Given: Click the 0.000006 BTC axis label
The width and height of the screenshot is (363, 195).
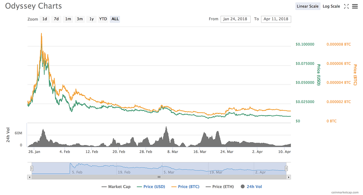Looking at the screenshot, I should click(339, 64).
